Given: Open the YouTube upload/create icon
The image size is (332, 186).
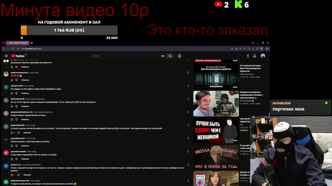Looking at the screenshot, I should [248, 56].
